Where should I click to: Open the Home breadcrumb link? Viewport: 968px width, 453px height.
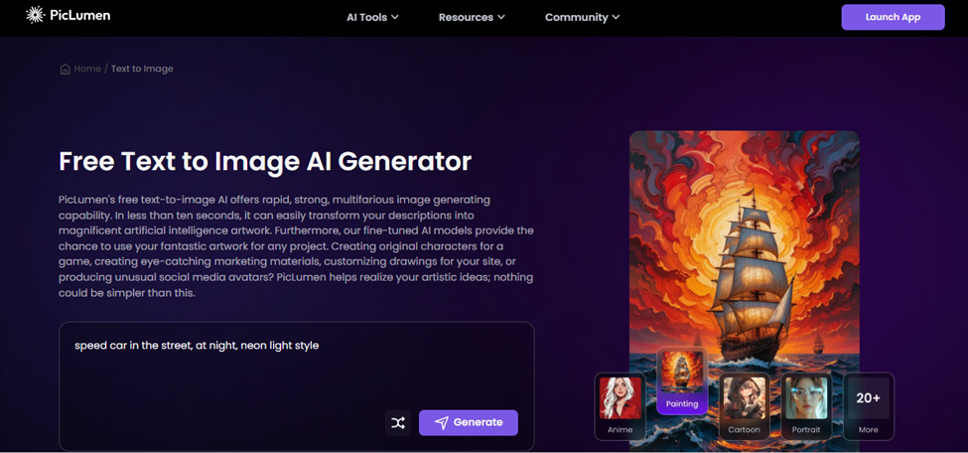coord(87,69)
